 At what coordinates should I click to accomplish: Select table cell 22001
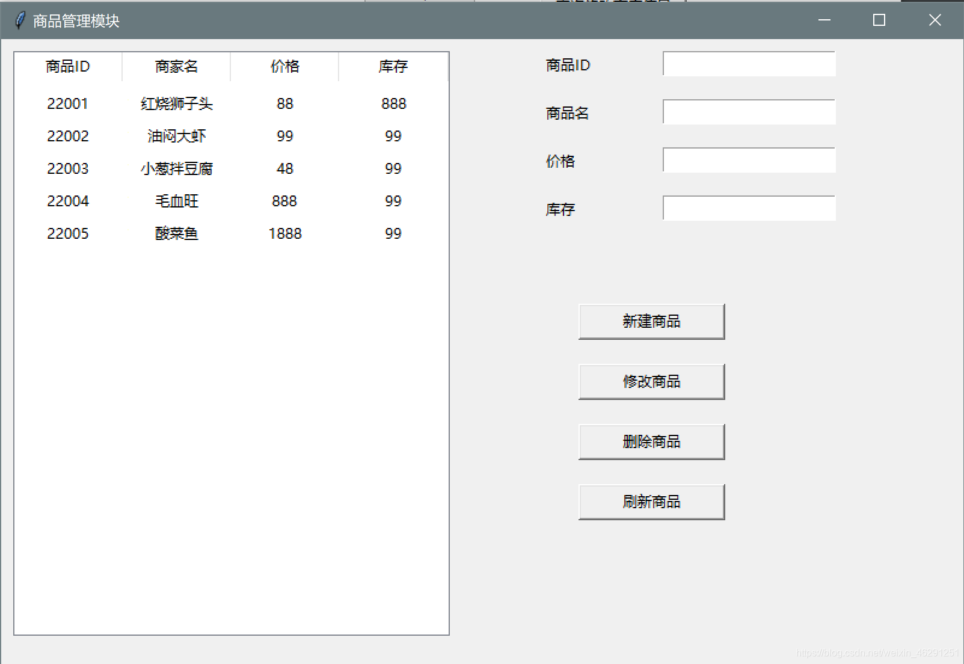[x=68, y=103]
